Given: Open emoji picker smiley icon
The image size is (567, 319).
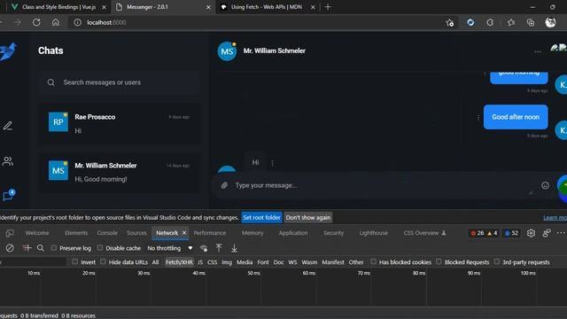Looking at the screenshot, I should 545,185.
